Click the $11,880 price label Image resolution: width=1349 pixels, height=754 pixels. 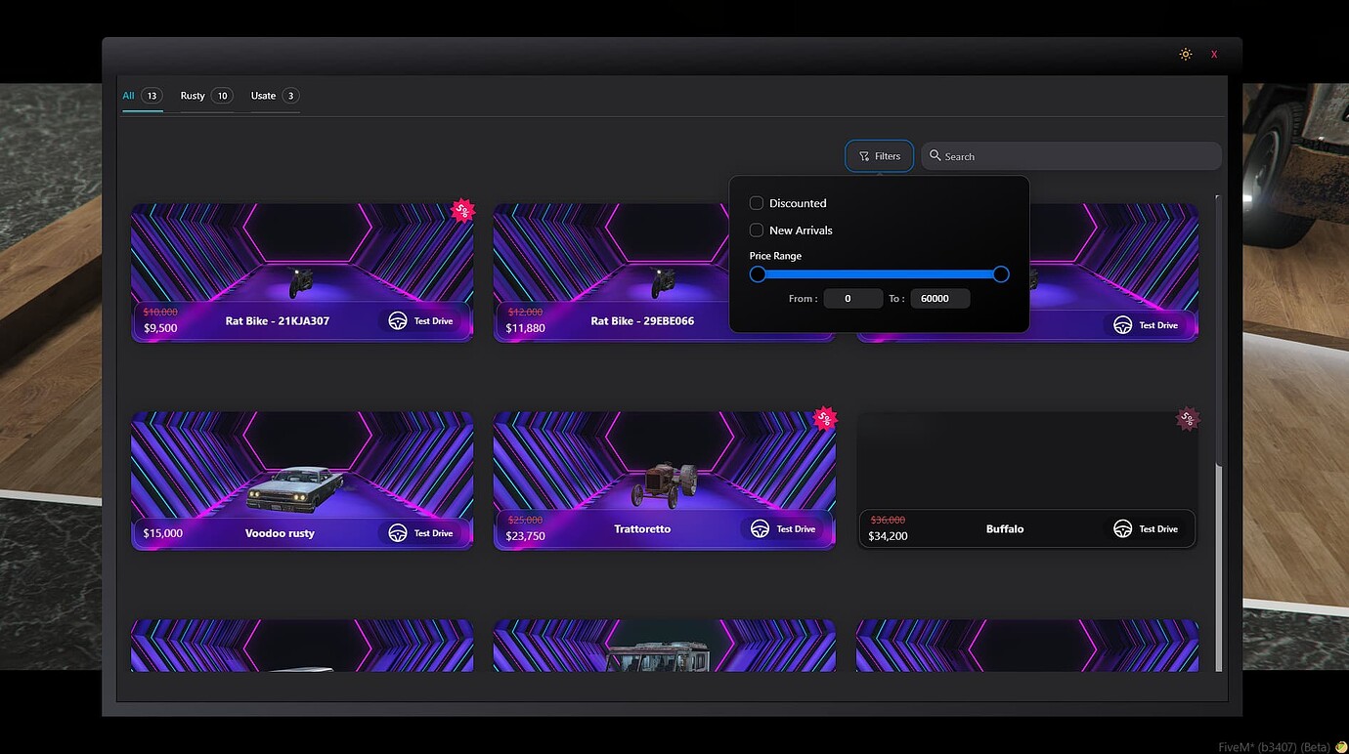coord(526,328)
